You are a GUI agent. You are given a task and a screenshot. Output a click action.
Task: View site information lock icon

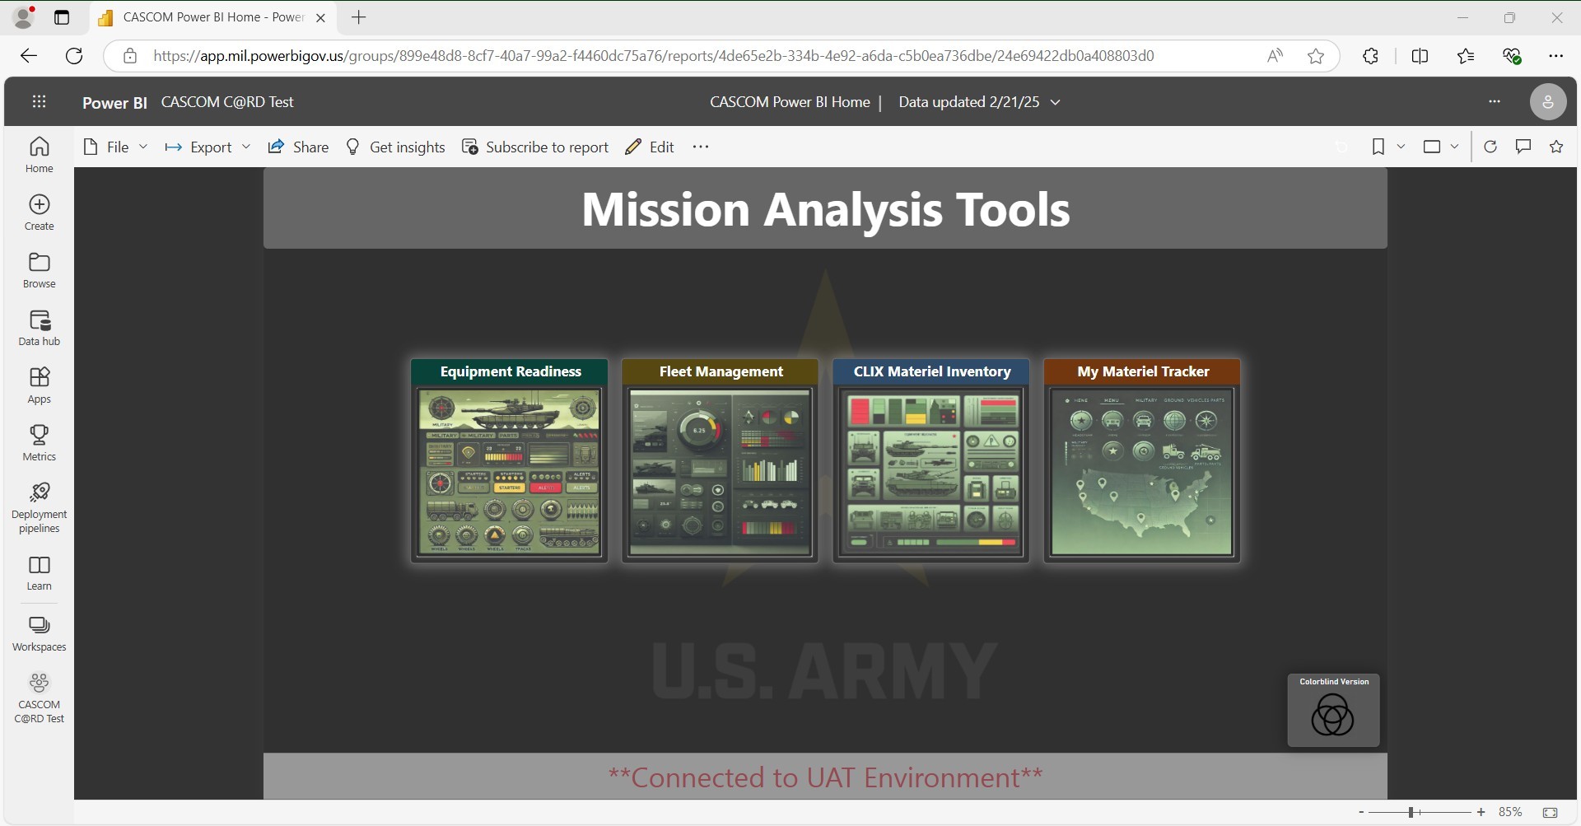[130, 56]
